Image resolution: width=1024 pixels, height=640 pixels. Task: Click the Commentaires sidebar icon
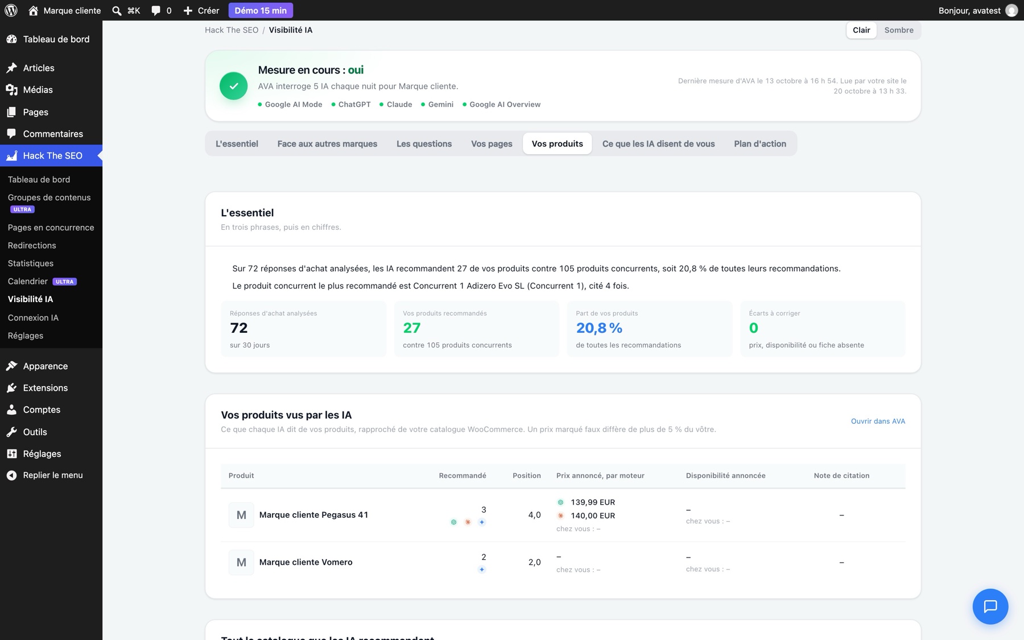click(11, 134)
